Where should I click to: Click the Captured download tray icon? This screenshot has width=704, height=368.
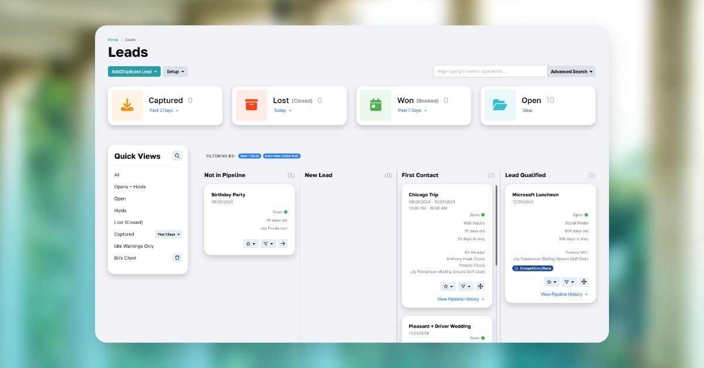[x=127, y=105]
